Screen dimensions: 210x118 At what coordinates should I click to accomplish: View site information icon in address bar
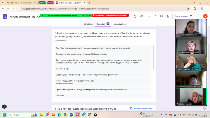click(19, 9)
